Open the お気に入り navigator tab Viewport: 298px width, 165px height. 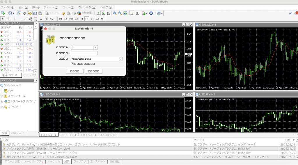[17, 133]
